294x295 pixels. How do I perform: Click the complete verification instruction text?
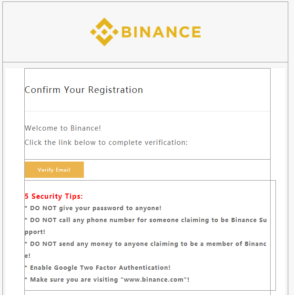[106, 142]
